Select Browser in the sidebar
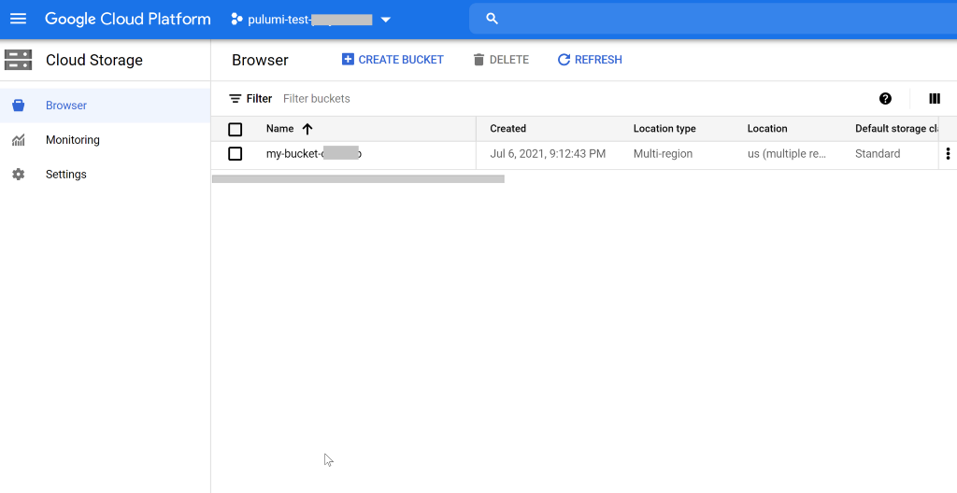The image size is (957, 493). click(x=105, y=106)
